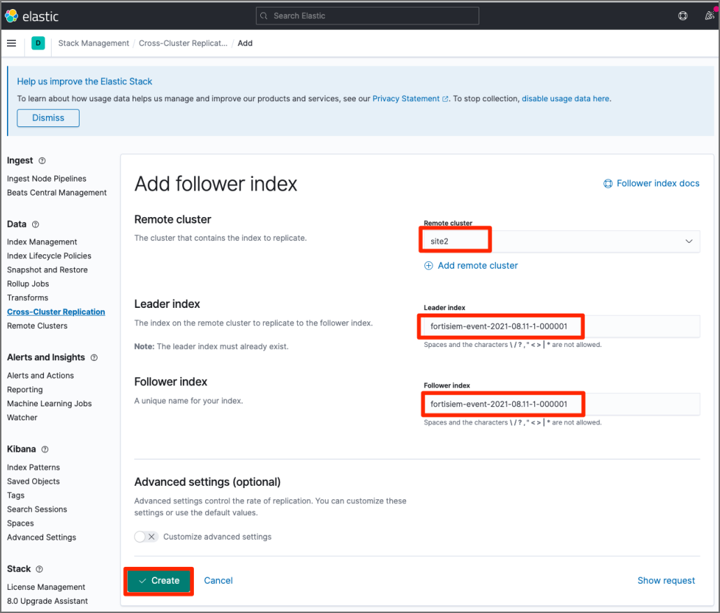Open the Follower index docs link
Image resolution: width=720 pixels, height=613 pixels.
point(651,184)
